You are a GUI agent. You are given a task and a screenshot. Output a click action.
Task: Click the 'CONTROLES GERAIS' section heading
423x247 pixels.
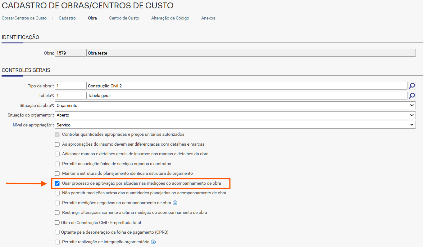[x=26, y=70]
